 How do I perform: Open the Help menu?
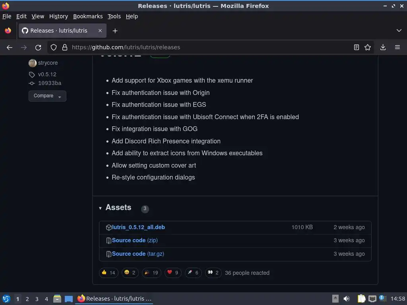(132, 16)
